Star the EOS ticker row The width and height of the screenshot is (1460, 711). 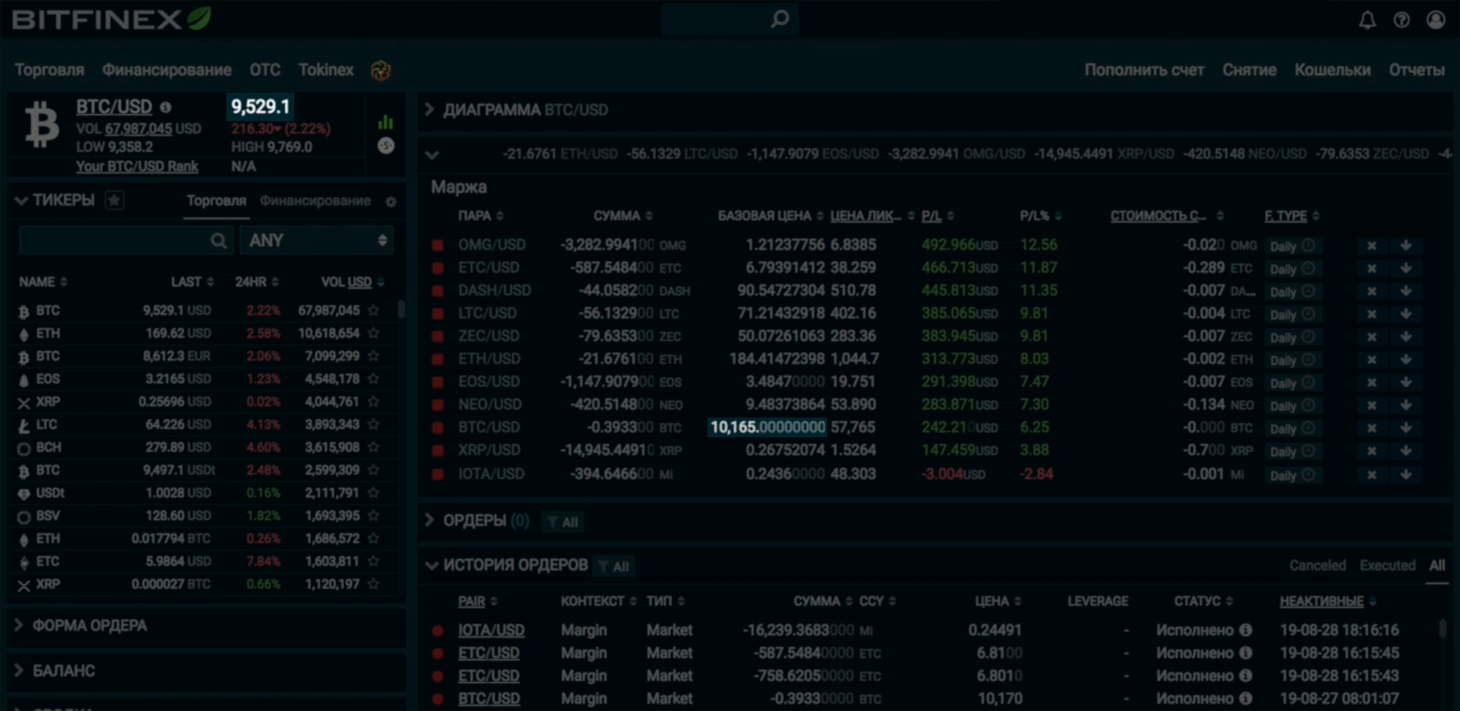[374, 379]
